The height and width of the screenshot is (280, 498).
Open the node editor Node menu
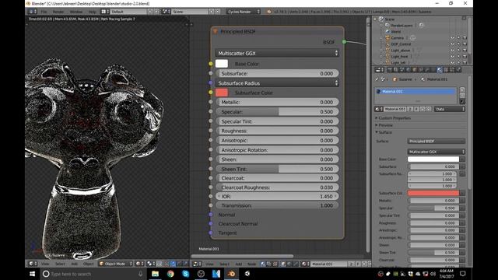(251, 264)
